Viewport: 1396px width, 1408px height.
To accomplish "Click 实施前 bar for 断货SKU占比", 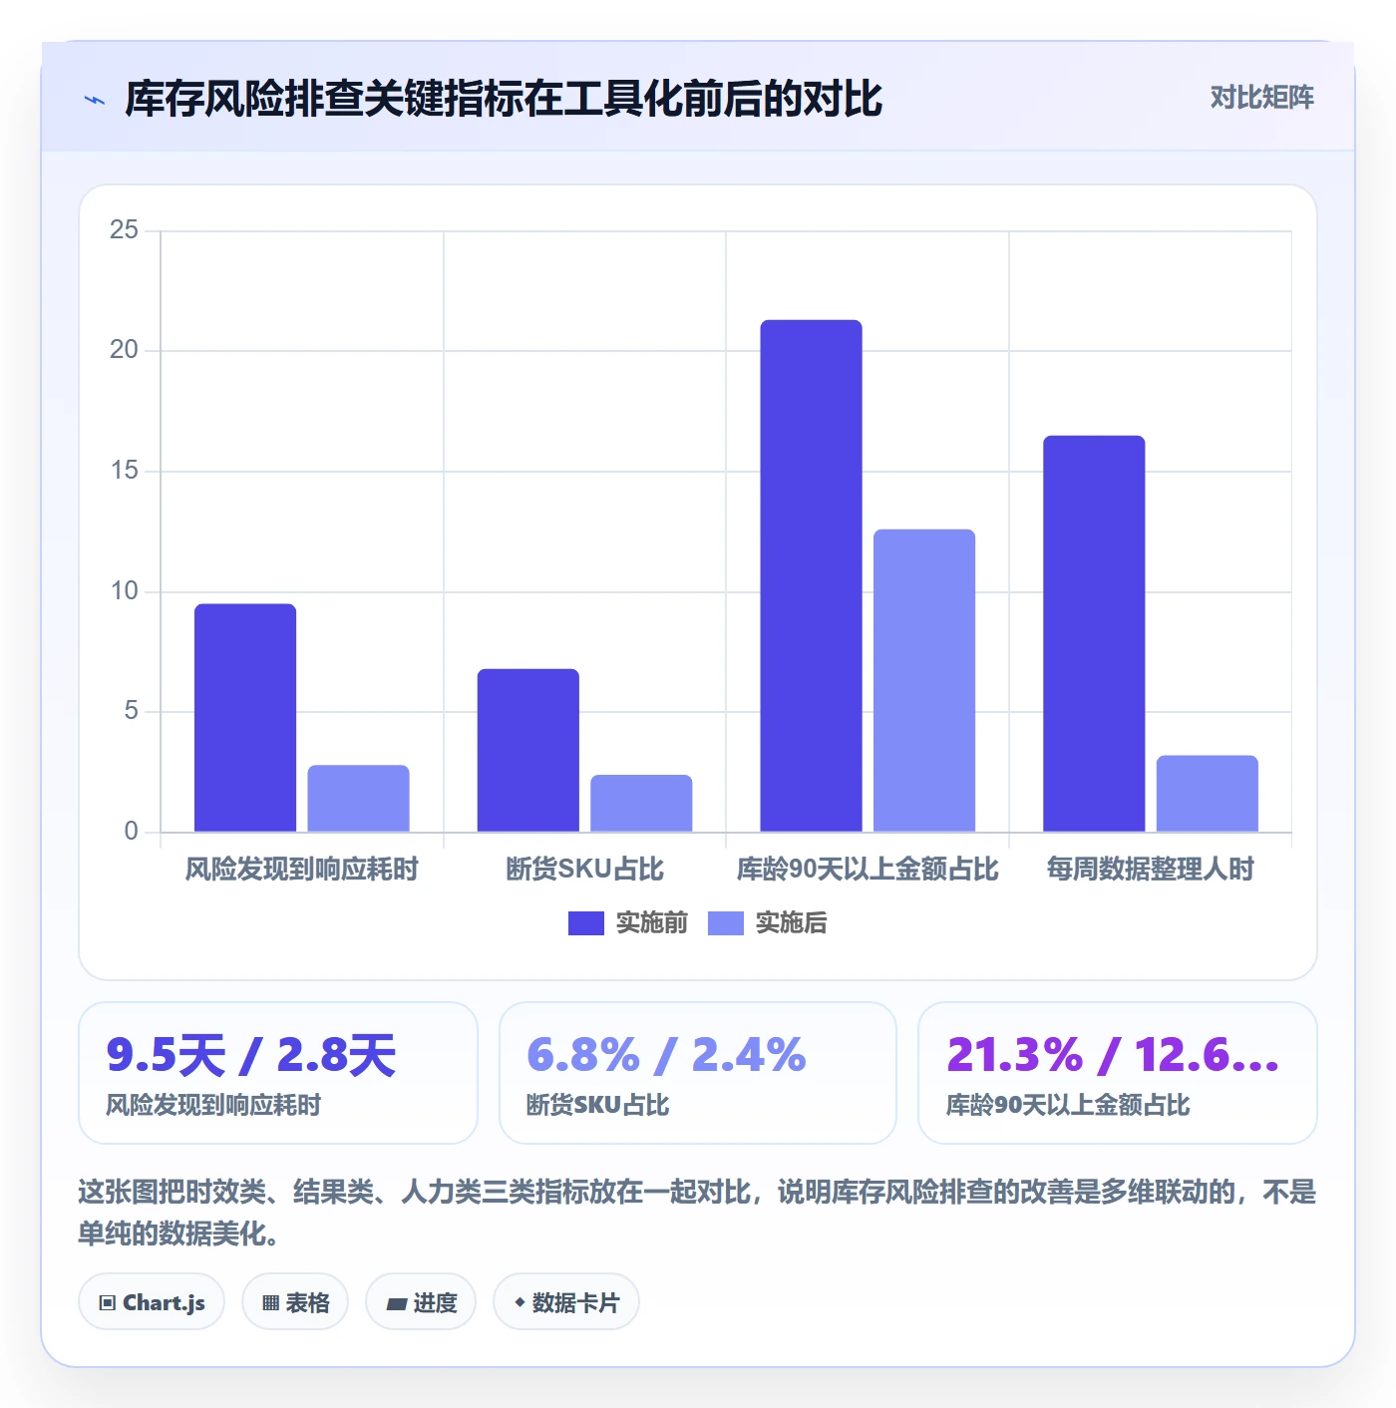I will pyautogui.click(x=528, y=750).
